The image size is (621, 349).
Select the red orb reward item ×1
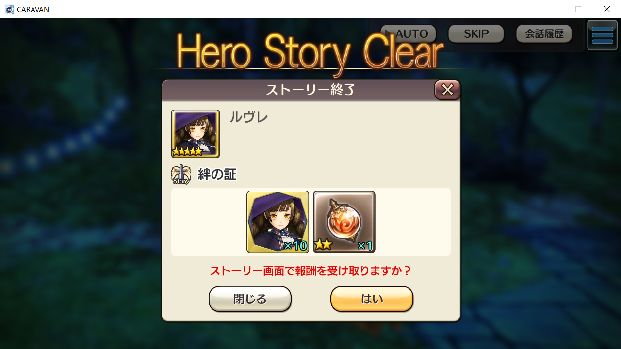click(x=344, y=222)
